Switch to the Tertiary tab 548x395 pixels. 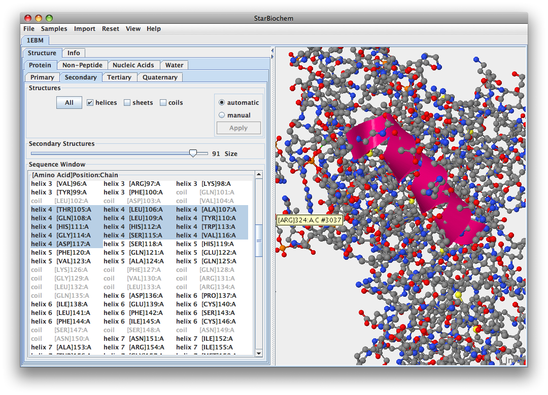point(119,77)
